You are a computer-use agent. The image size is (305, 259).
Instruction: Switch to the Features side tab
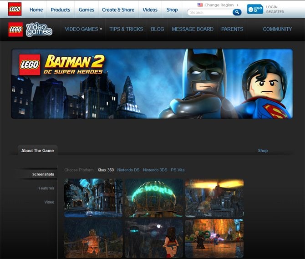pyautogui.click(x=46, y=188)
